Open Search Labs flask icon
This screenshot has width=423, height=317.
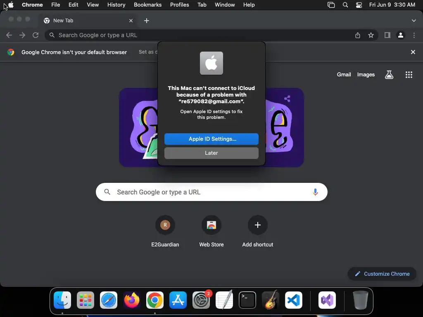(389, 75)
